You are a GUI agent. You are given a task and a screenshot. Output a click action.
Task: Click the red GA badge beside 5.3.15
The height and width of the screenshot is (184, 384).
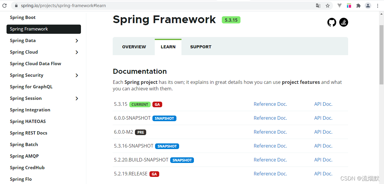click(x=157, y=104)
